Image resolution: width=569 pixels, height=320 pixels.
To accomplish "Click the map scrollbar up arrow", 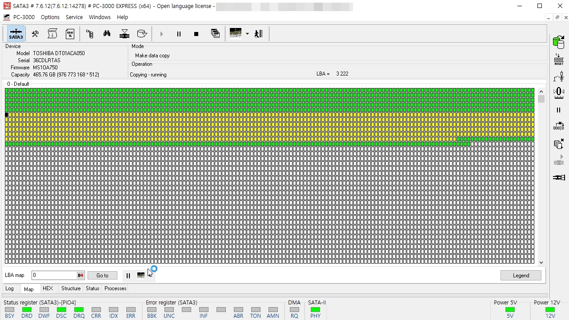I will click(541, 91).
